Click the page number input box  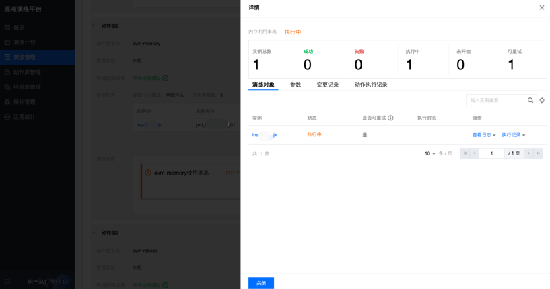(x=492, y=153)
